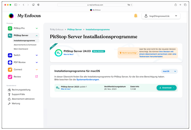
Task: Select Mein Dashboard in the sidebar
Action: click(x=21, y=49)
